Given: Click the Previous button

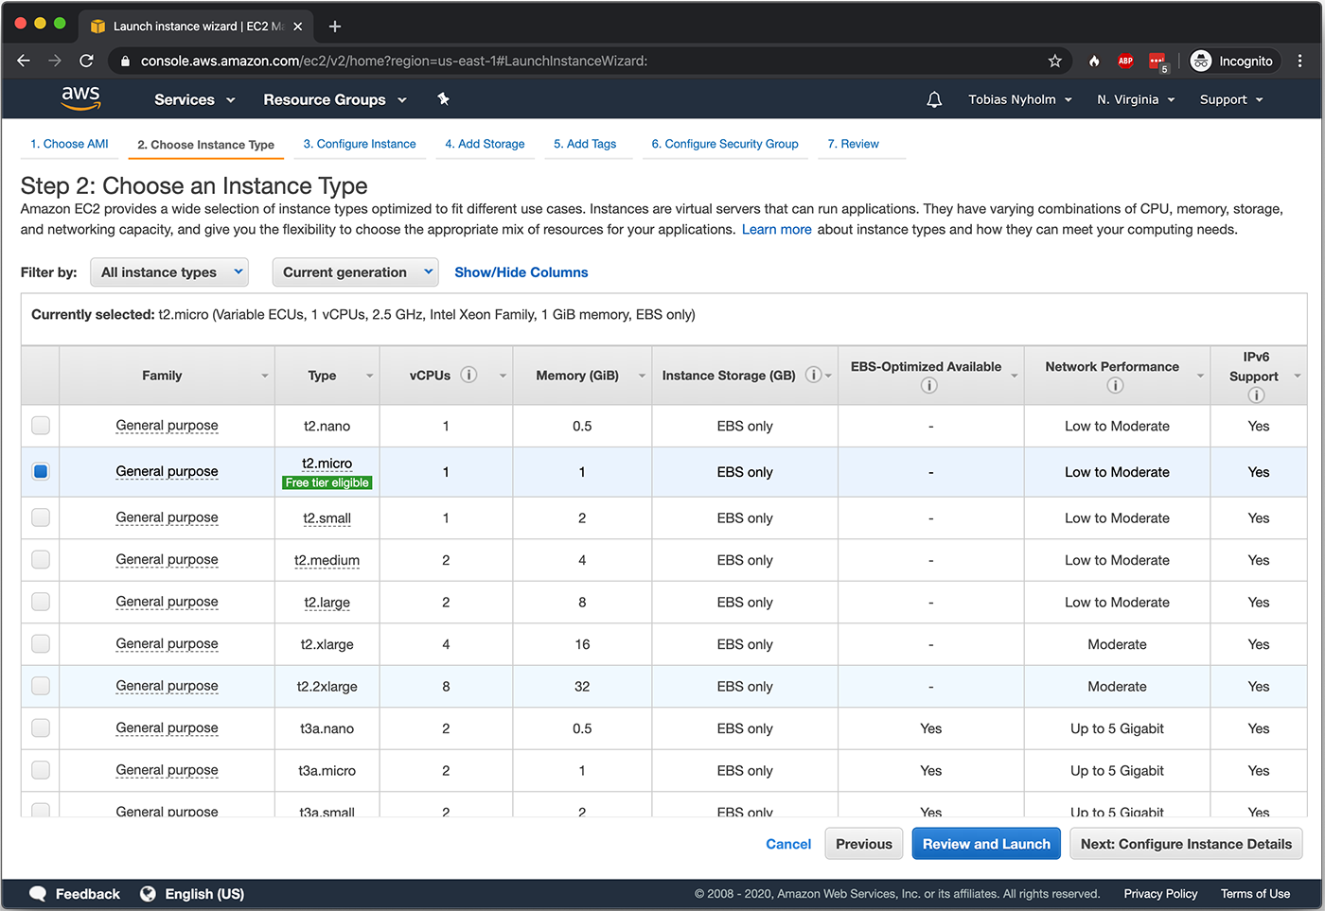Looking at the screenshot, I should (864, 844).
